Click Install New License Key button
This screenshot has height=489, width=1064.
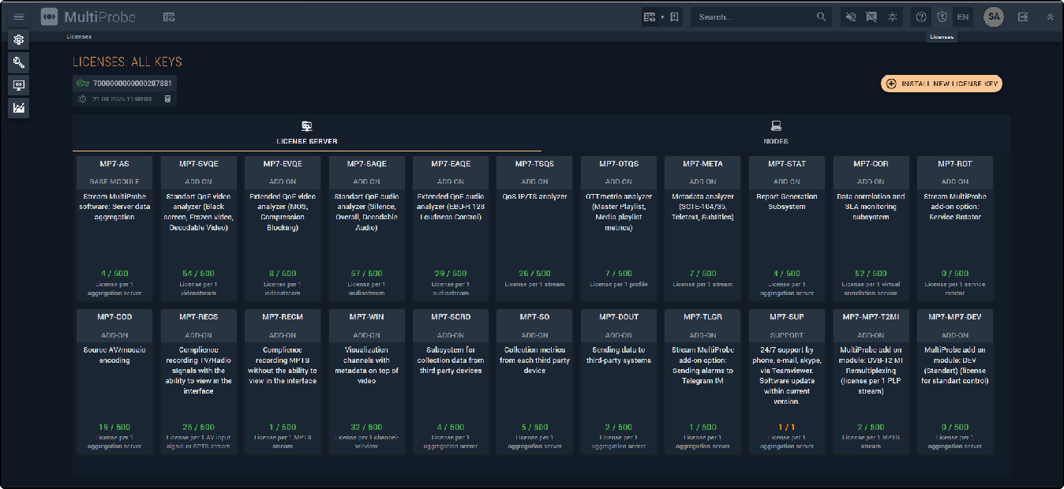point(942,84)
